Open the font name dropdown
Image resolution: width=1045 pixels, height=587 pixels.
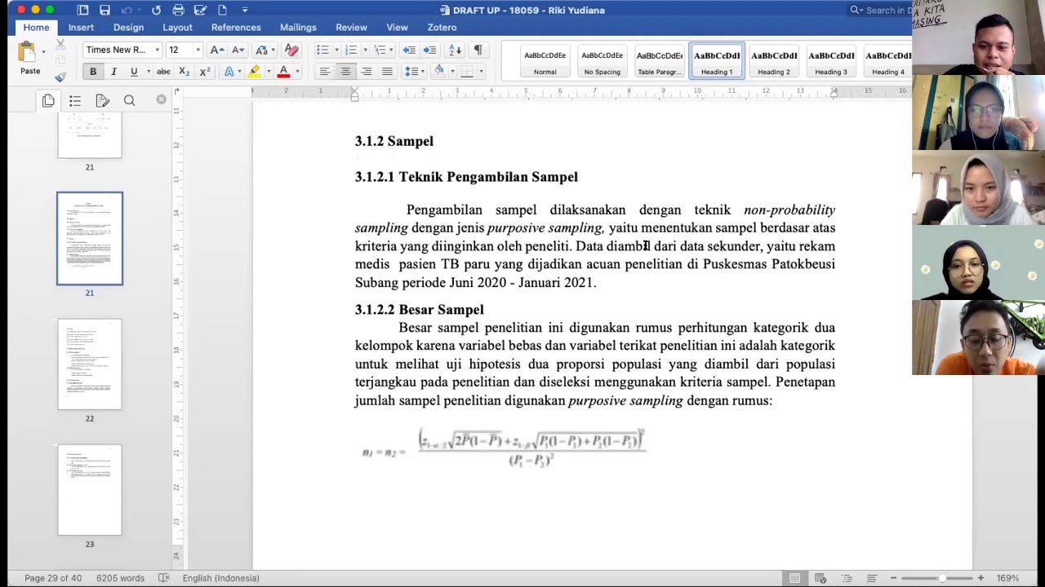[x=157, y=50]
